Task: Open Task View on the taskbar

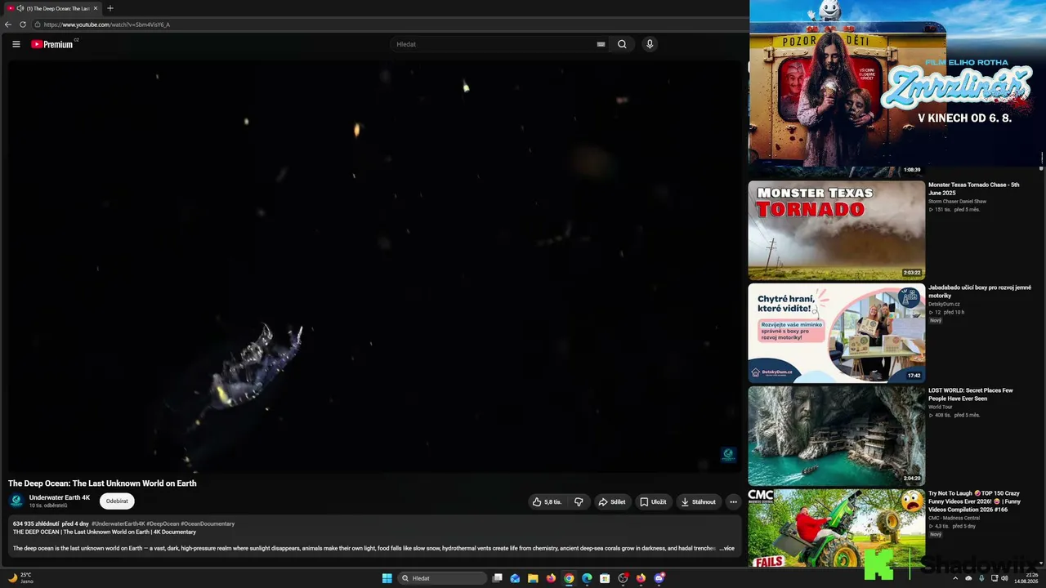Action: [497, 578]
